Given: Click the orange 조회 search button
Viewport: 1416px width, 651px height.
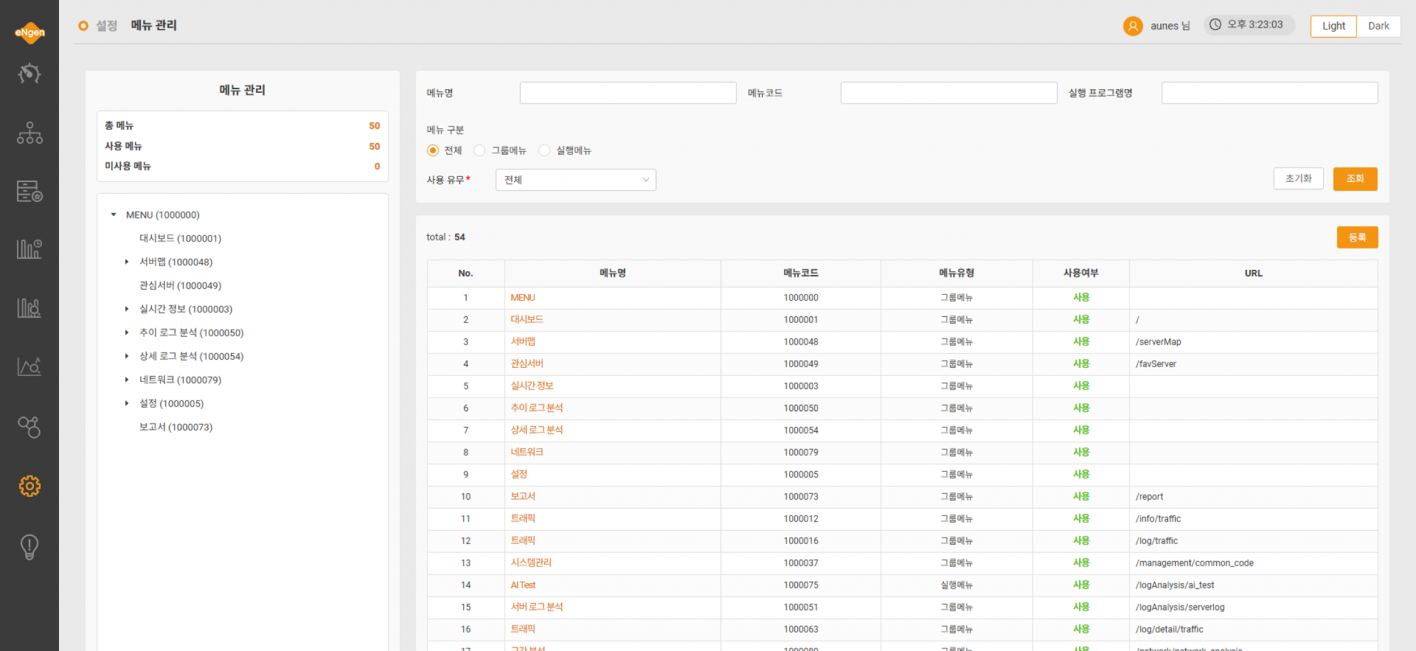Looking at the screenshot, I should tap(1356, 178).
